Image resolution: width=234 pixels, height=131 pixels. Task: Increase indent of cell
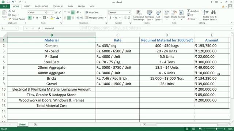[x=82, y=18]
